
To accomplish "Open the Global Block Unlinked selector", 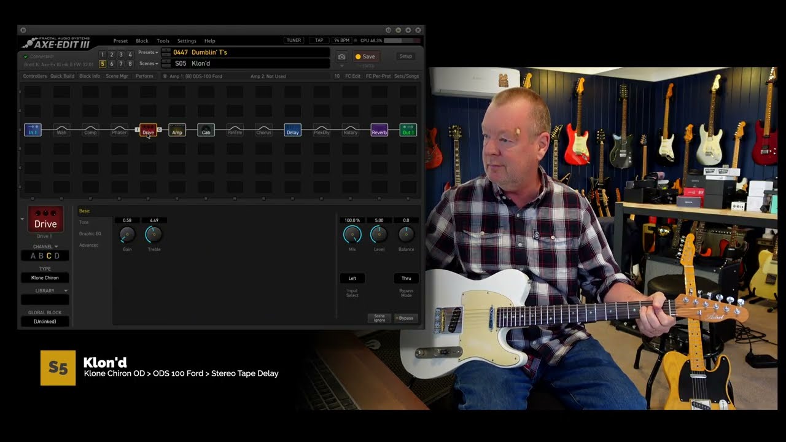I will click(45, 322).
